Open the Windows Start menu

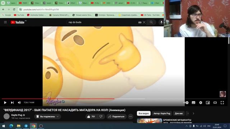(x=4, y=126)
